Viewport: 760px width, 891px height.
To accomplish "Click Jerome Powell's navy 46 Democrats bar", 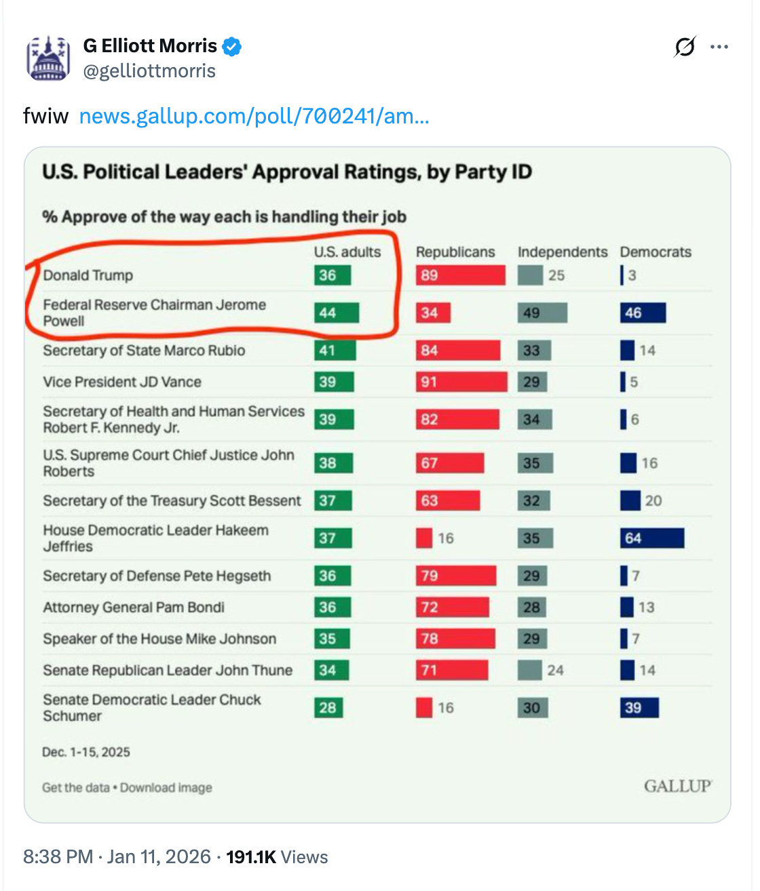I will (x=643, y=313).
